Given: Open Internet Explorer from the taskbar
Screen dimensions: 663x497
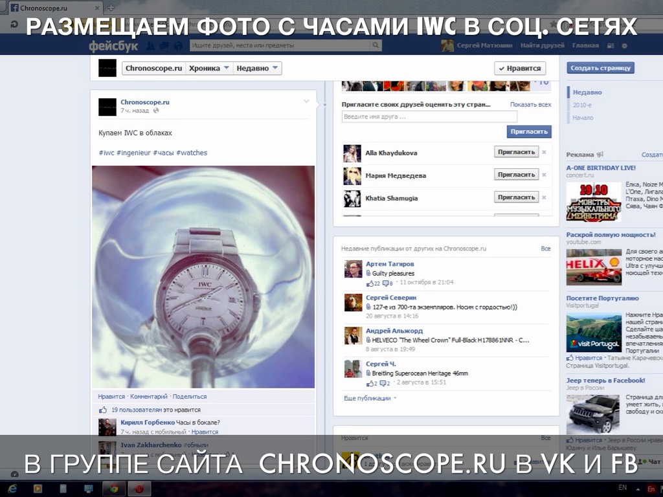Looking at the screenshot, I should pyautogui.click(x=12, y=488).
